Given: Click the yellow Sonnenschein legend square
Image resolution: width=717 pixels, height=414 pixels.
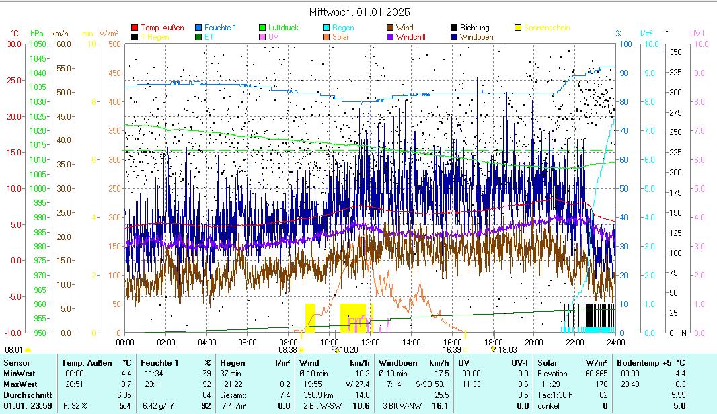Looking at the screenshot, I should point(518,28).
